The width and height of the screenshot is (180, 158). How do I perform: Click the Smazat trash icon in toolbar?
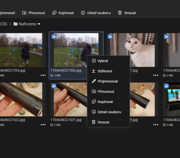(120, 13)
